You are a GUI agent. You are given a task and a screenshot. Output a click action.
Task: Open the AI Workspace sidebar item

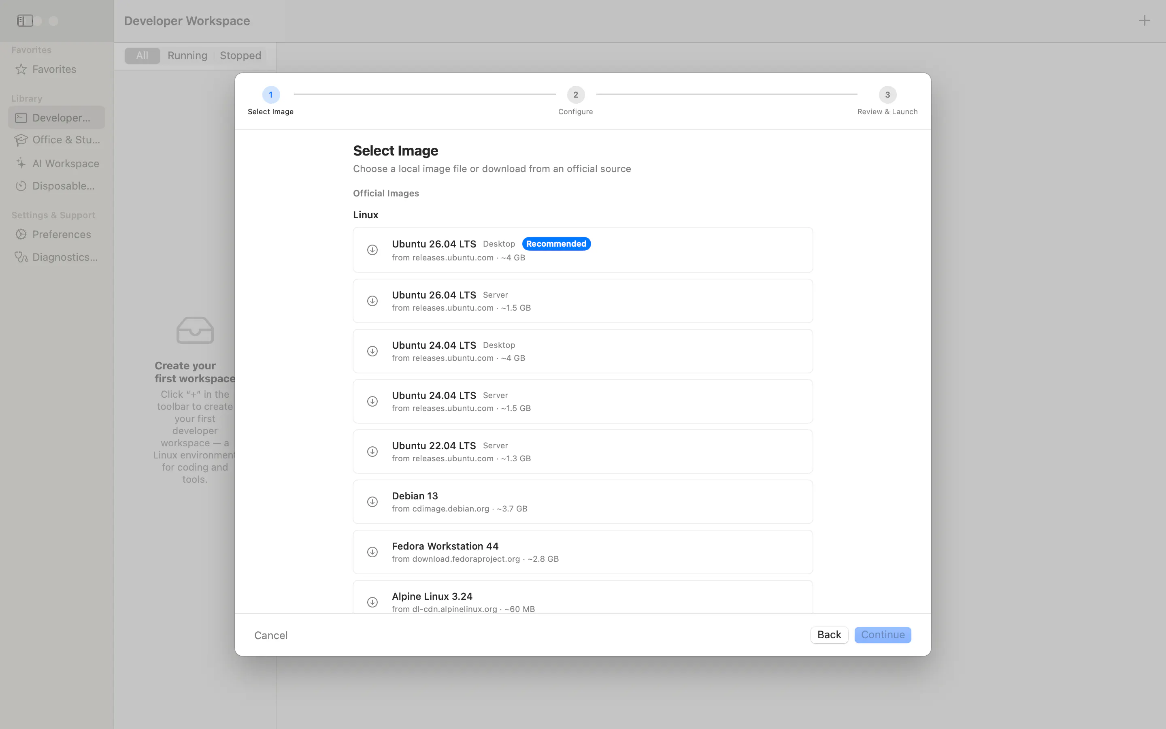click(56, 164)
